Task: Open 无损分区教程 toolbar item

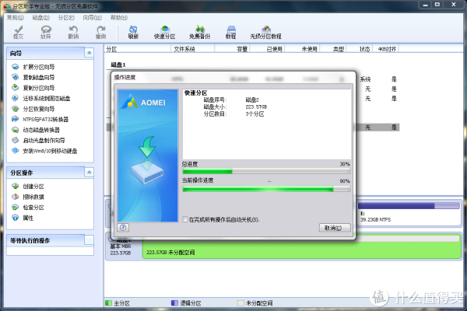Action: [x=265, y=32]
